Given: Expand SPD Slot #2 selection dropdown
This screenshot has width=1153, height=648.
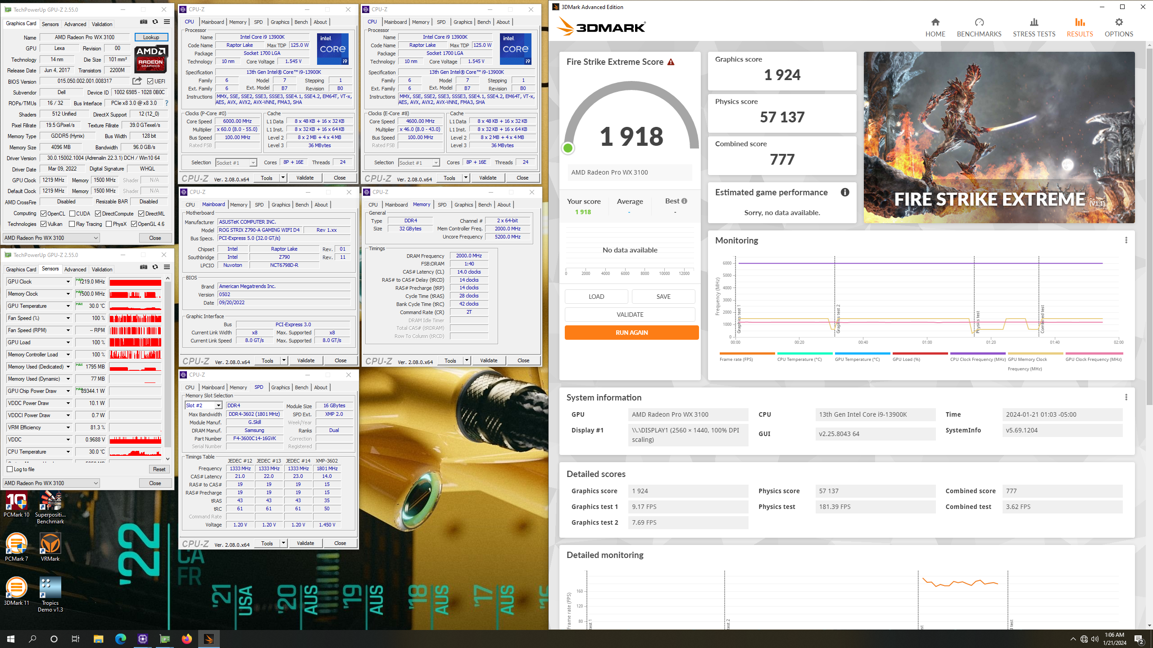Looking at the screenshot, I should coord(218,405).
